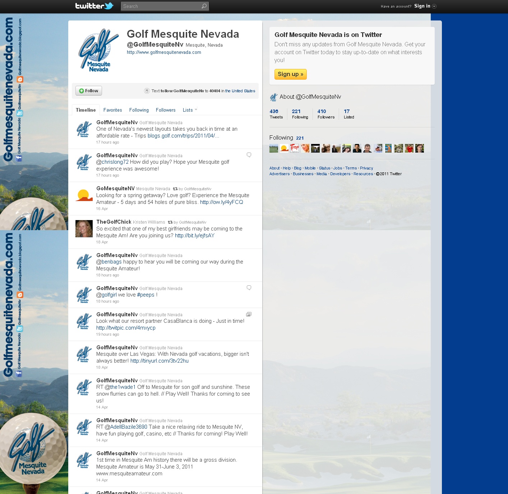Open footer Terms link
Viewport: 508px width, 494px height.
[x=351, y=168]
